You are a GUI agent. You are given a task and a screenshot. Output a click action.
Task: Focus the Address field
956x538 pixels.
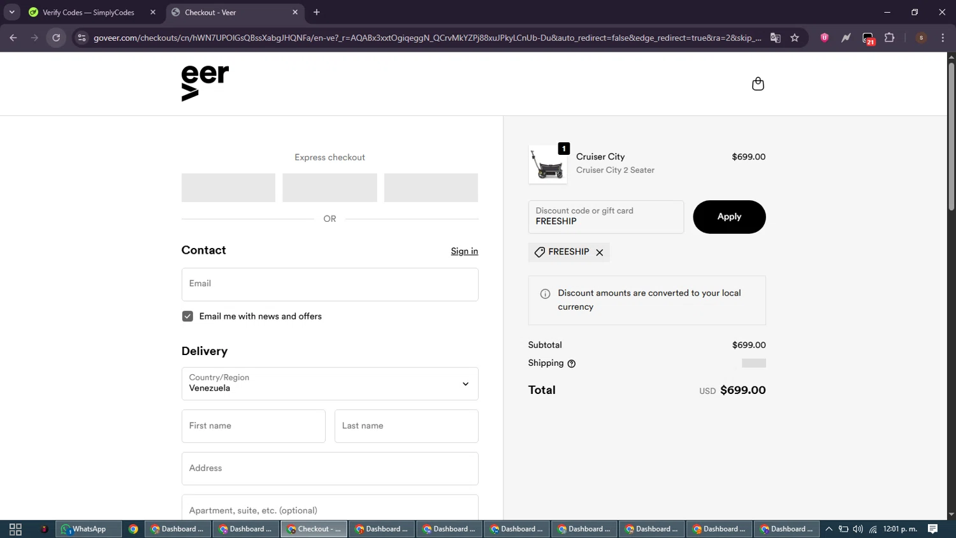click(330, 469)
